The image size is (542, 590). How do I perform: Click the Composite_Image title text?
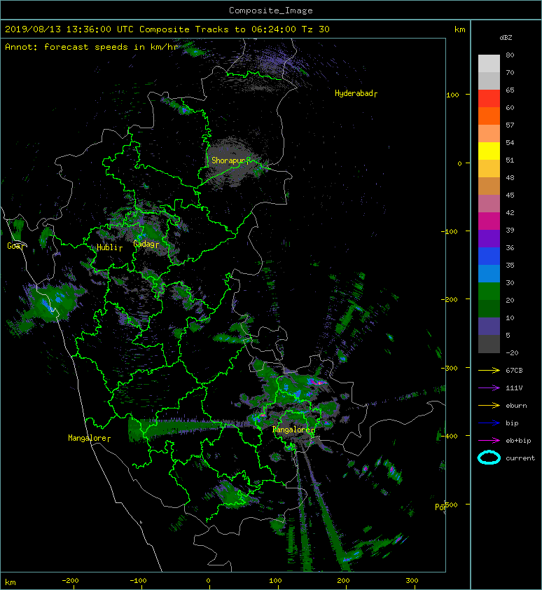pyautogui.click(x=271, y=11)
